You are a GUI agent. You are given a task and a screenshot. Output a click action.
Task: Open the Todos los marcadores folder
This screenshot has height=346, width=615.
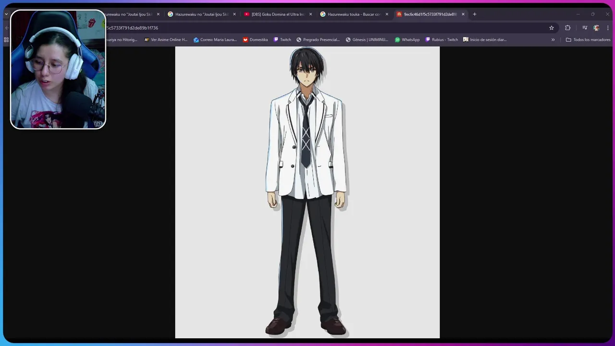coord(588,40)
